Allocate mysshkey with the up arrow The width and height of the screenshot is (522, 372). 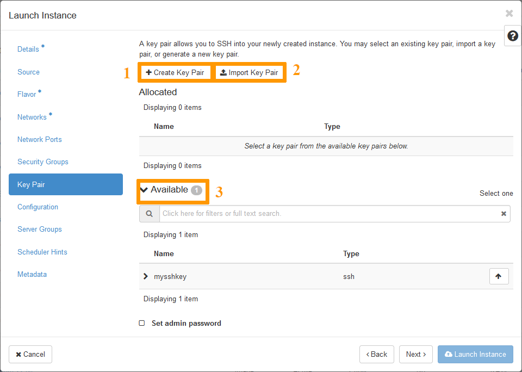pos(499,276)
